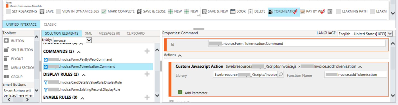Screen dimensions: 398x105
Task: Click the green Add Parameter plus
Action: [180, 92]
